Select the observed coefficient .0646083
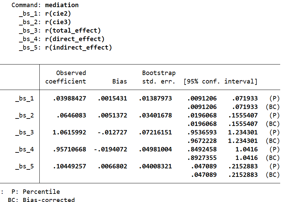This screenshot has width=288, height=202. click(71, 115)
